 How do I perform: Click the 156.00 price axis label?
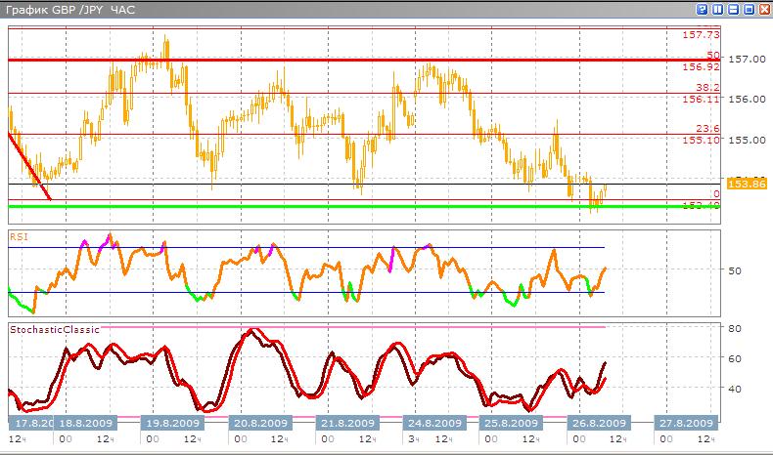coord(747,99)
